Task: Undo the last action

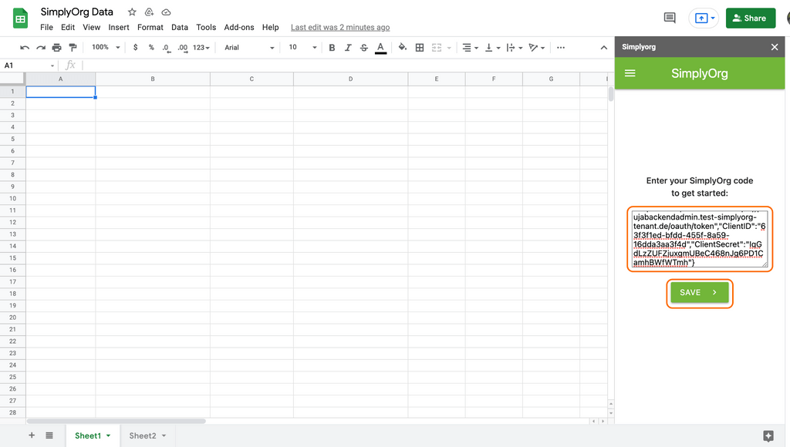Action: coord(24,47)
